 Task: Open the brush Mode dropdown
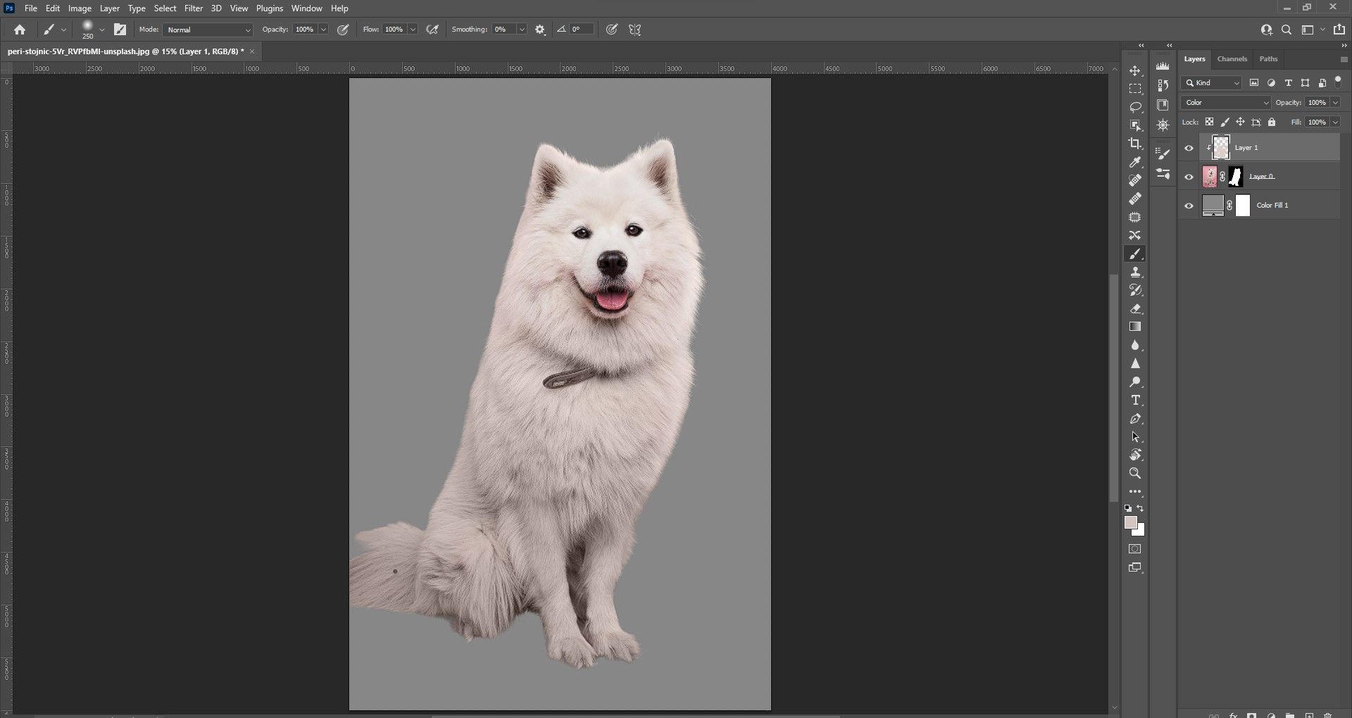click(x=208, y=30)
